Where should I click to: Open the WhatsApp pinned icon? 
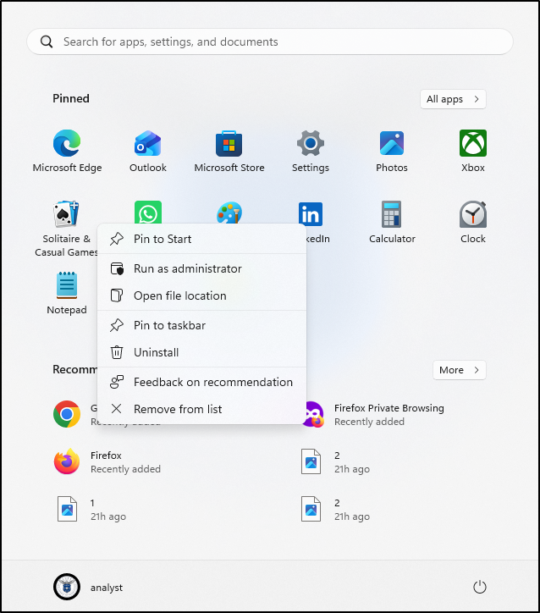coord(148,212)
